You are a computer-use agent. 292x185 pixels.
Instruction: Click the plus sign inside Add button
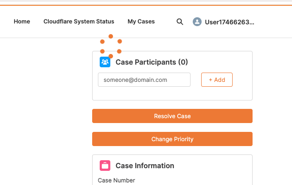pos(210,80)
